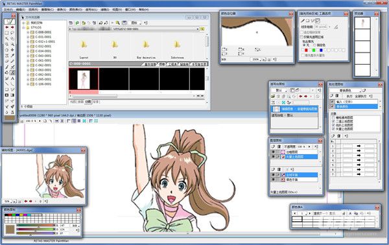Click the magnifier search icon in the file browser toolbar
The width and height of the screenshot is (389, 245).
(x=118, y=23)
